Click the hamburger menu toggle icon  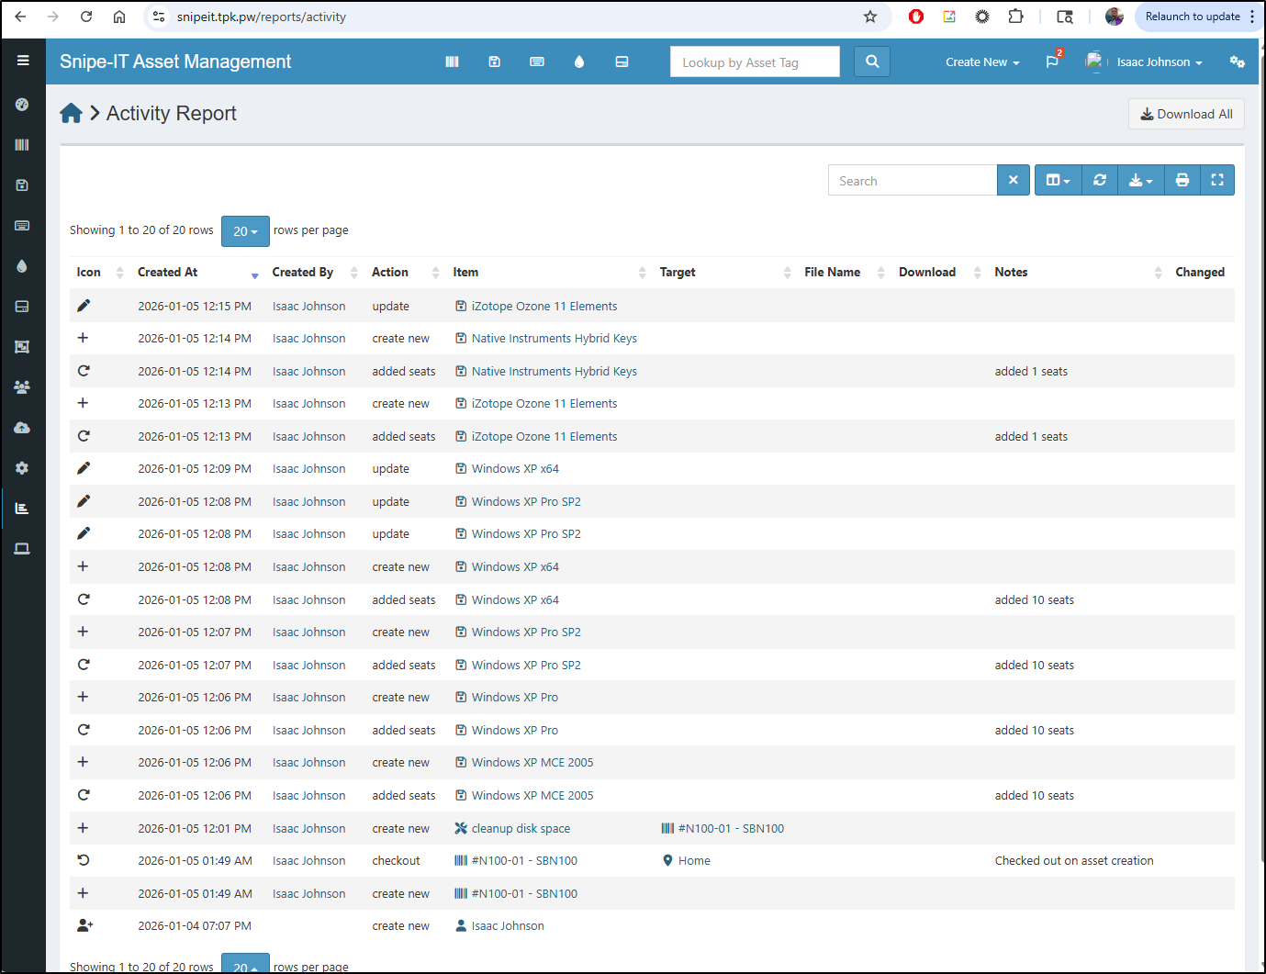[23, 61]
